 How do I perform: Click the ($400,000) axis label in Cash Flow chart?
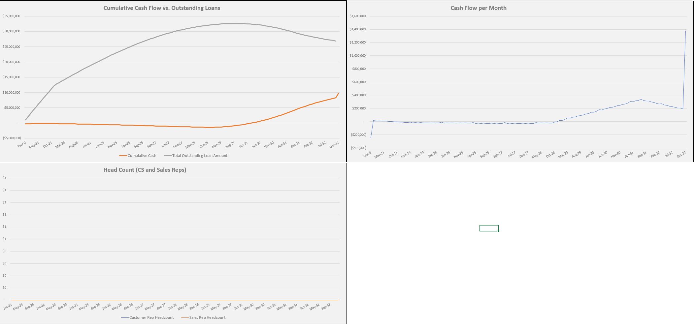pyautogui.click(x=358, y=148)
